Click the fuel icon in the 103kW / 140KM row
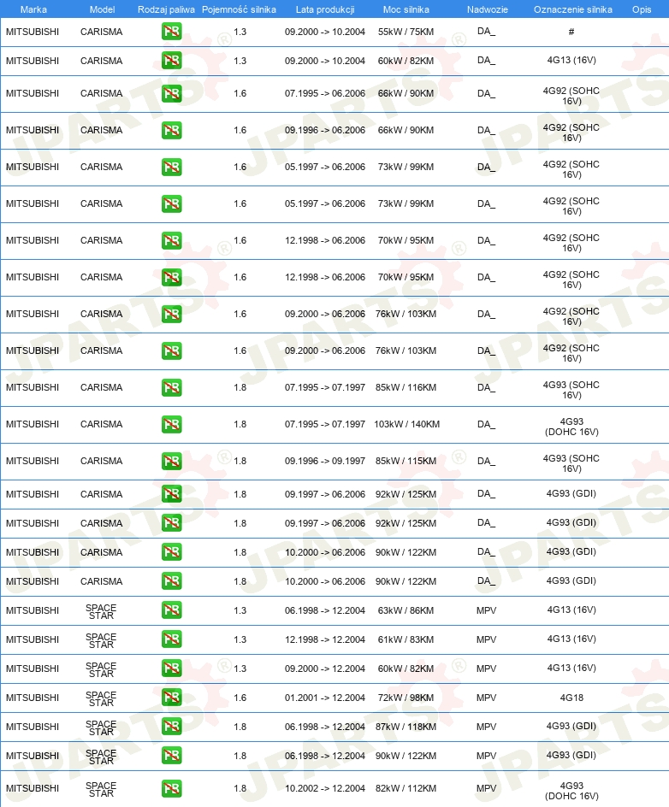 coord(171,425)
